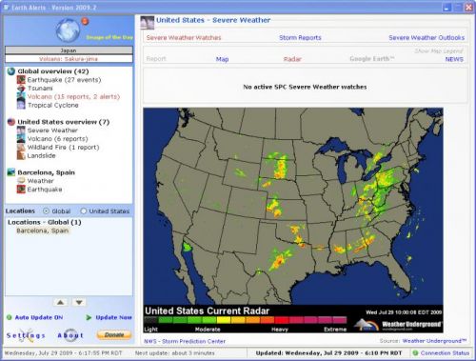Click the Tropical Cyclone icon
This screenshot has width=476, height=361.
(x=21, y=105)
